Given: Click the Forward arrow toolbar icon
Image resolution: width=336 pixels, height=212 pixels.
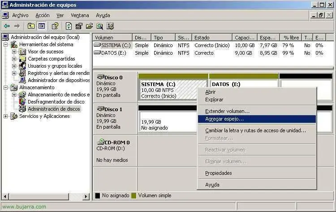Looking at the screenshot, I should [17, 26].
